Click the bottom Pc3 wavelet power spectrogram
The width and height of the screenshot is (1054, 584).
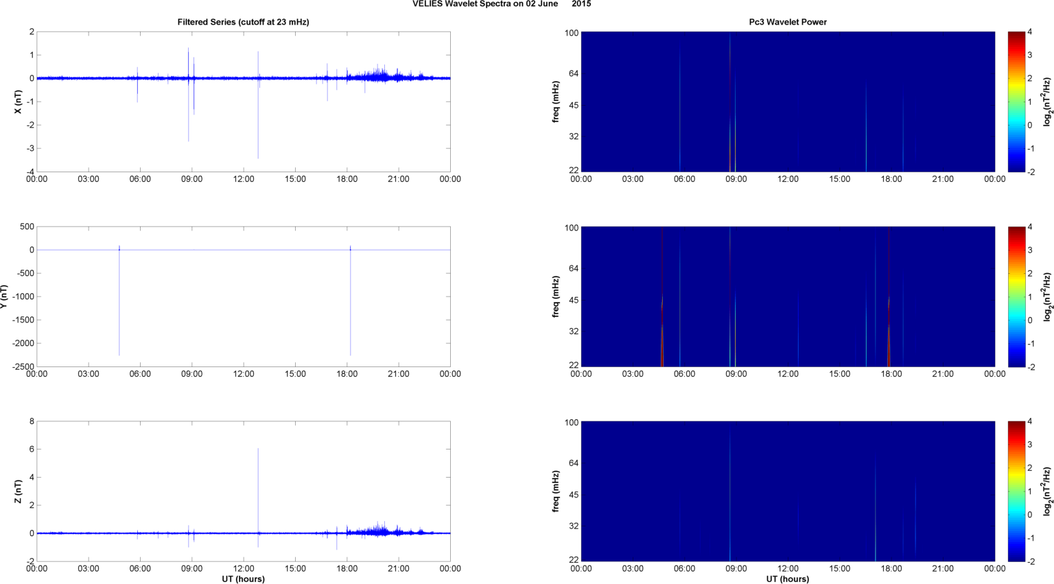coord(788,491)
